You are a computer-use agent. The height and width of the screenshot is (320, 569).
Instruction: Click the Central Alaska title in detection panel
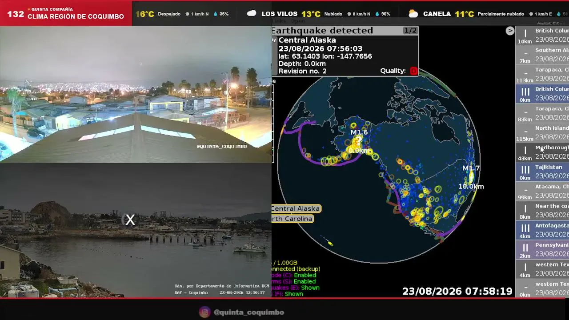[x=307, y=40]
